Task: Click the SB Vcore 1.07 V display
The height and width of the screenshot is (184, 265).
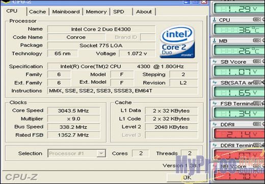Action: click(x=239, y=72)
